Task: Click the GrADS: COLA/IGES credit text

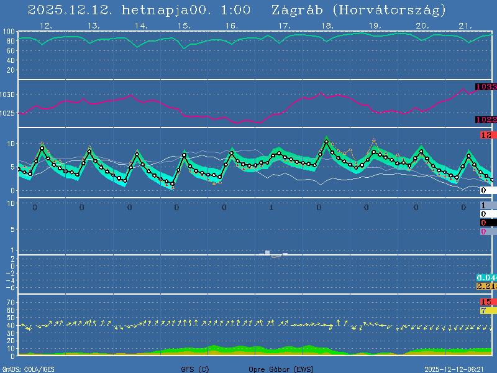Action: pos(28,369)
